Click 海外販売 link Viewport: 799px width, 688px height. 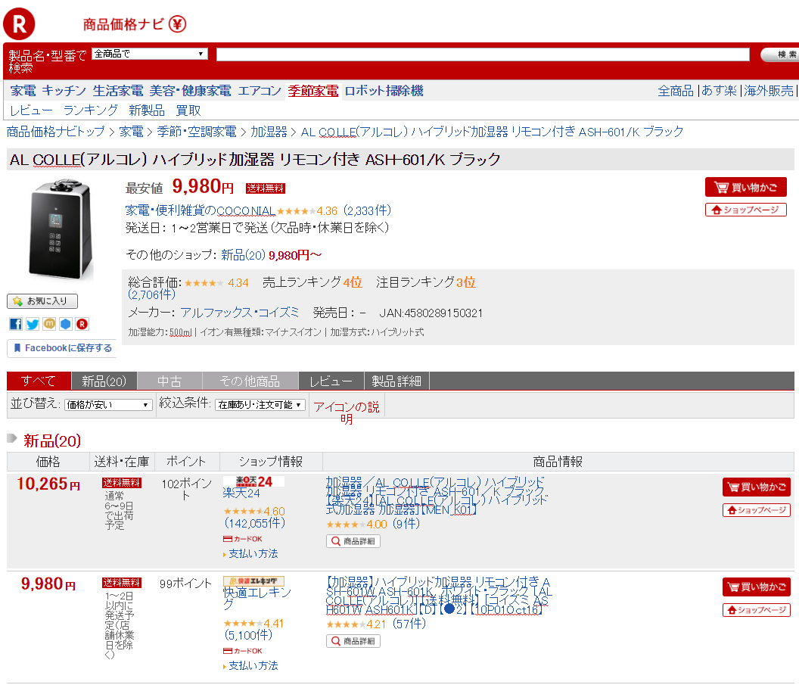pyautogui.click(x=769, y=91)
